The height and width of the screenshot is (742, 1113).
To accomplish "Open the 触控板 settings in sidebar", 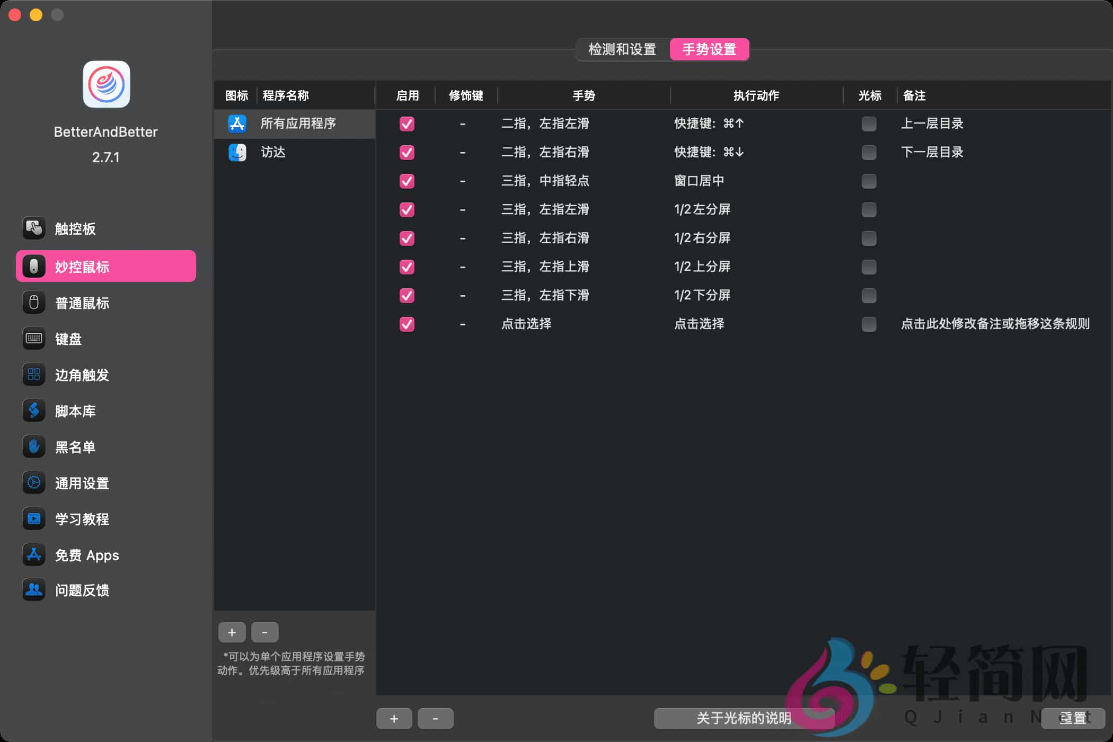I will pyautogui.click(x=75, y=229).
